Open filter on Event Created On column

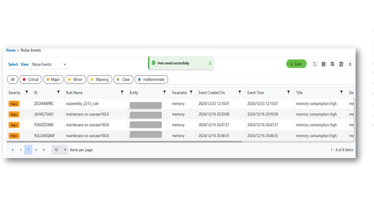coord(240,92)
